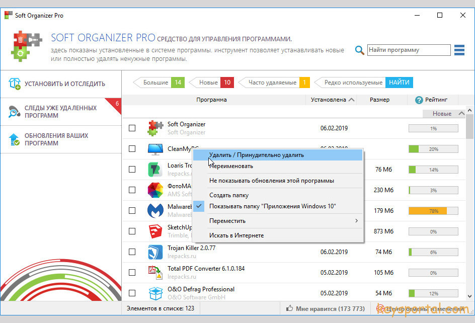Select the Trojan Killer program icon
The height and width of the screenshot is (323, 475).
click(x=155, y=252)
